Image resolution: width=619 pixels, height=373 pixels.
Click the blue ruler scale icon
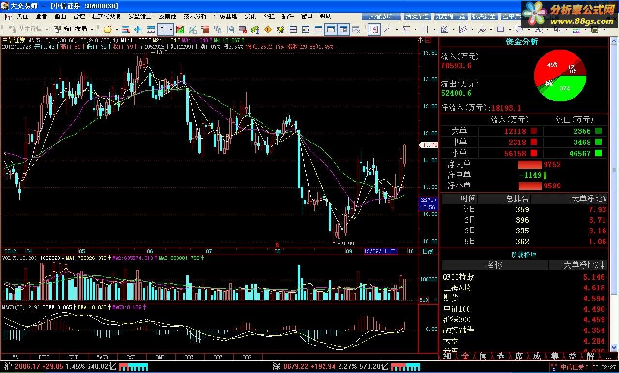coord(151,29)
